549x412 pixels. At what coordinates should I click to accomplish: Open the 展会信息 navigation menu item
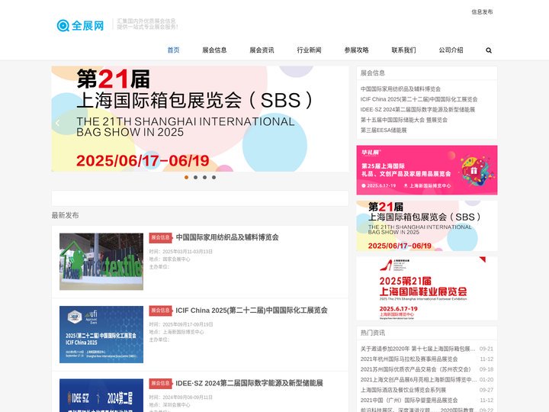[x=214, y=50]
